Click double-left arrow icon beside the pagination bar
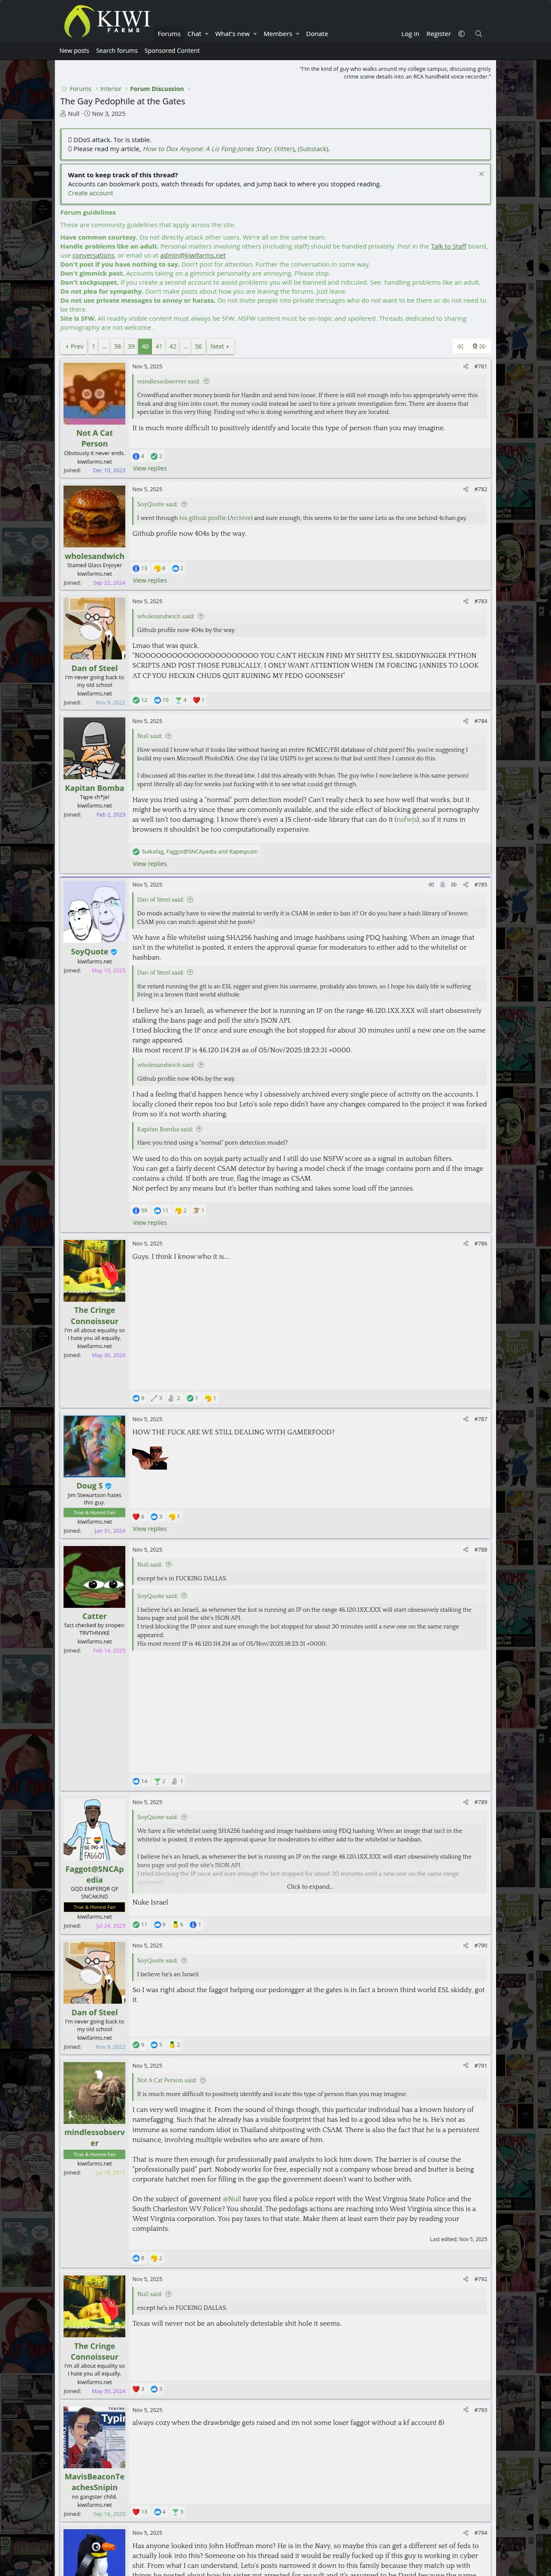 coord(460,346)
